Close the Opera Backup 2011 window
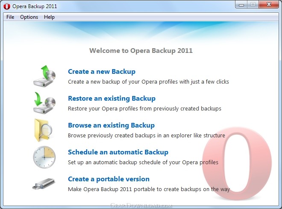Image resolution: width=282 pixels, height=209 pixels. pyautogui.click(x=269, y=5)
